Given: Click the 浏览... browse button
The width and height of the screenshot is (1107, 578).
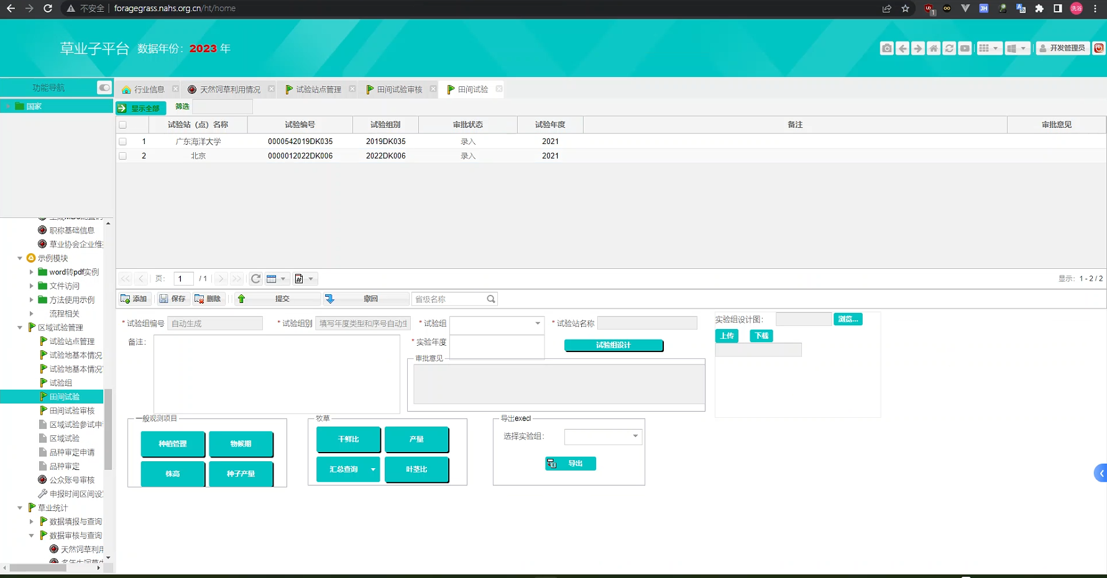Looking at the screenshot, I should [848, 319].
